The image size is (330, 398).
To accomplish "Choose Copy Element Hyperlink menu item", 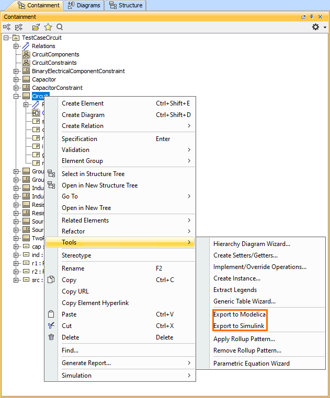I will [120, 302].
